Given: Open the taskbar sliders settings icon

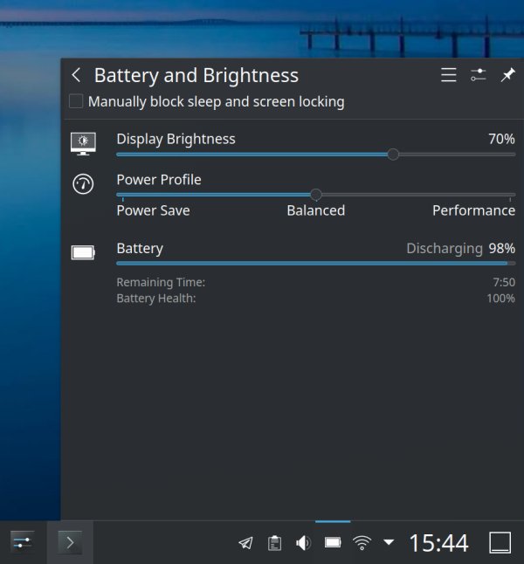Looking at the screenshot, I should (23, 542).
